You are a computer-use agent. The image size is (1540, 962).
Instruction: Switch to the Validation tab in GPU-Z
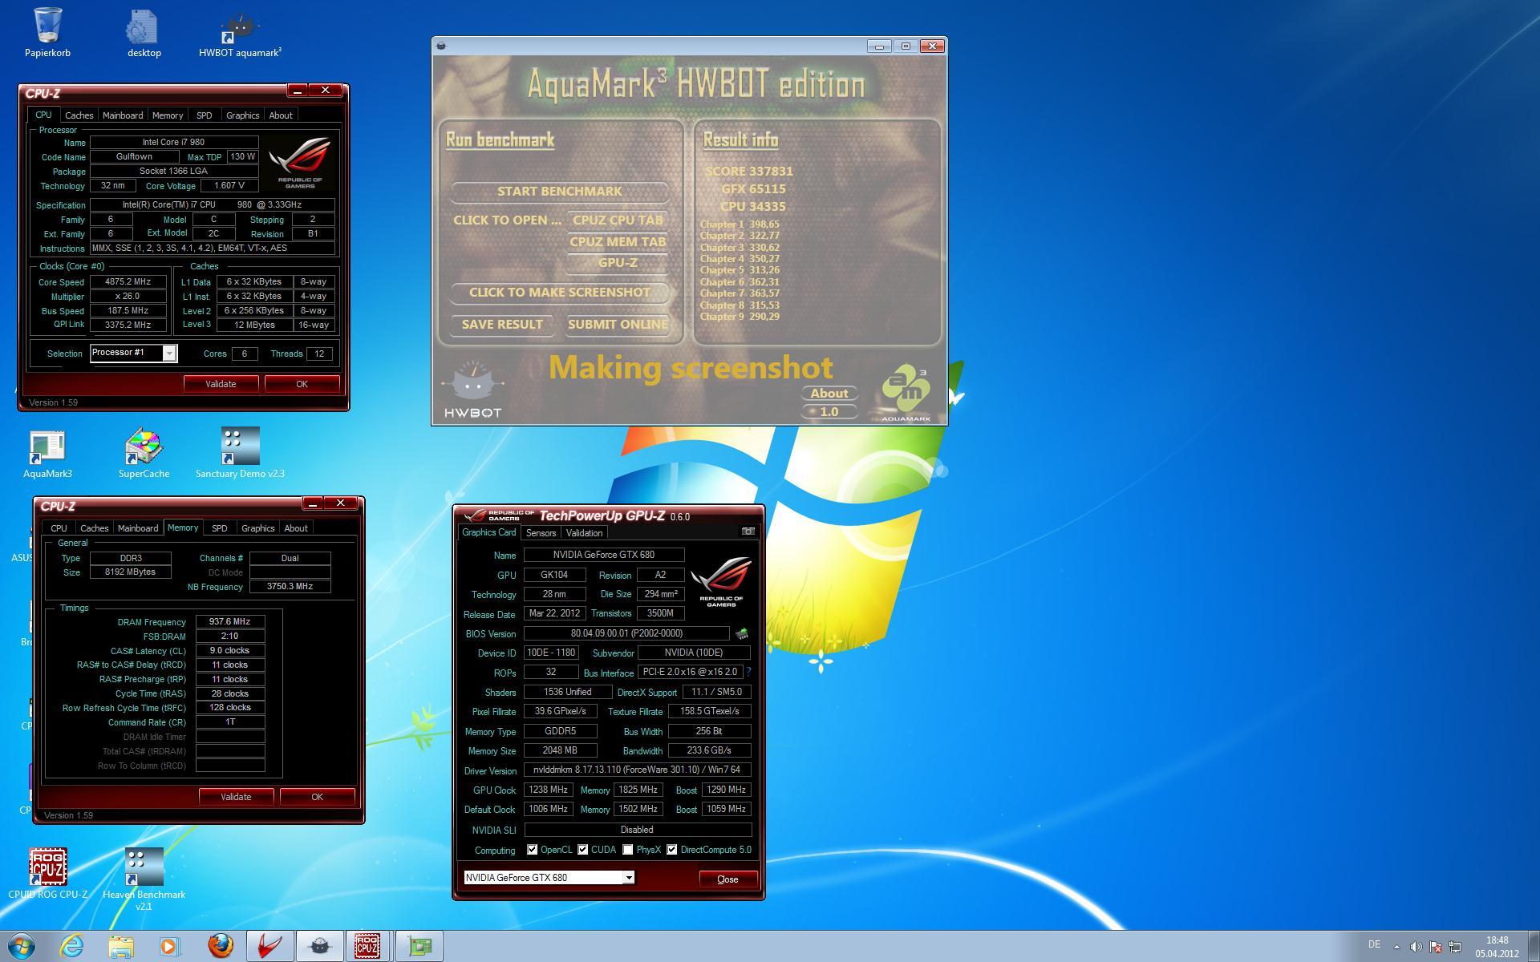coord(584,533)
